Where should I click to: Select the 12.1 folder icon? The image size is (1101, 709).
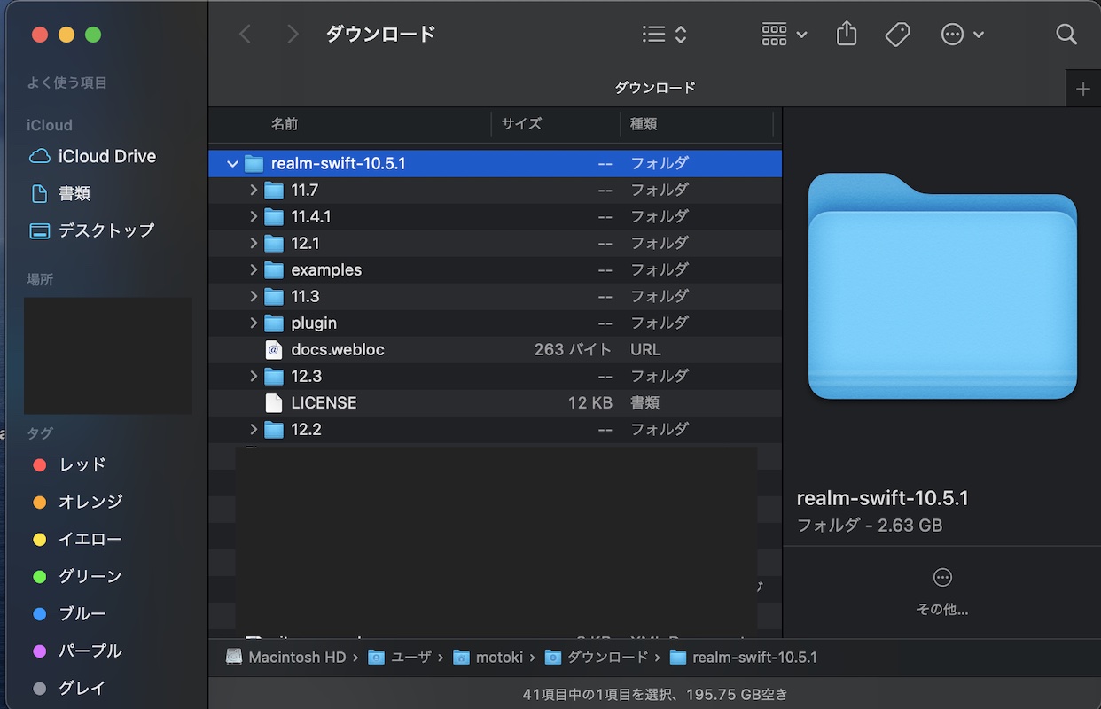(x=274, y=243)
